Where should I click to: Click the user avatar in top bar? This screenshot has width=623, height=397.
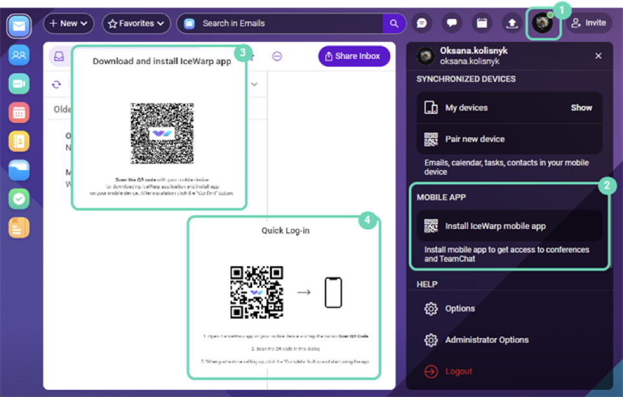[542, 23]
